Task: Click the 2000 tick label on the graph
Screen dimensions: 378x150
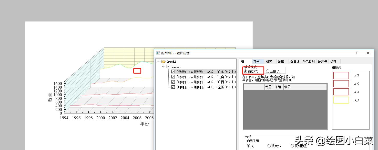Action: [100, 118]
